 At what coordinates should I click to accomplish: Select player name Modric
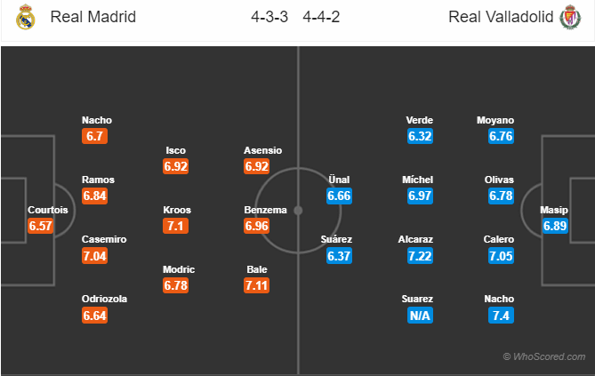point(178,269)
